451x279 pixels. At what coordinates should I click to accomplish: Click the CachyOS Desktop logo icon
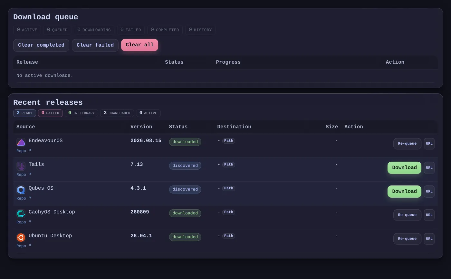point(21,213)
